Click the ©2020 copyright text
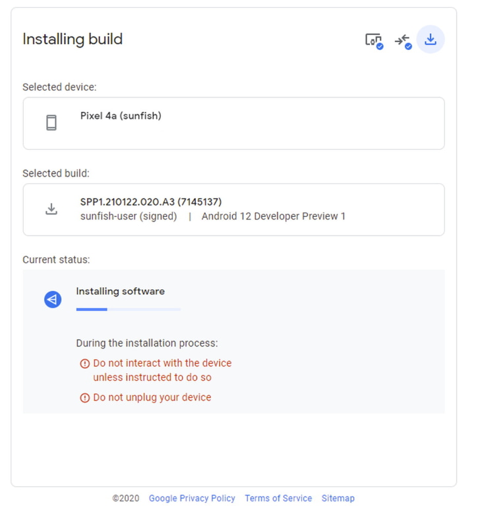The image size is (482, 527). click(x=125, y=498)
